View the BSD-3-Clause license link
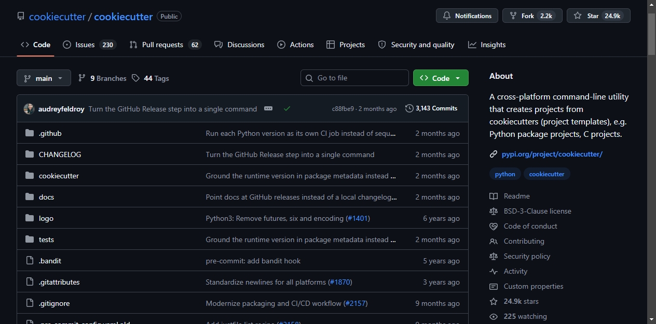This screenshot has height=324, width=656. (x=530, y=211)
